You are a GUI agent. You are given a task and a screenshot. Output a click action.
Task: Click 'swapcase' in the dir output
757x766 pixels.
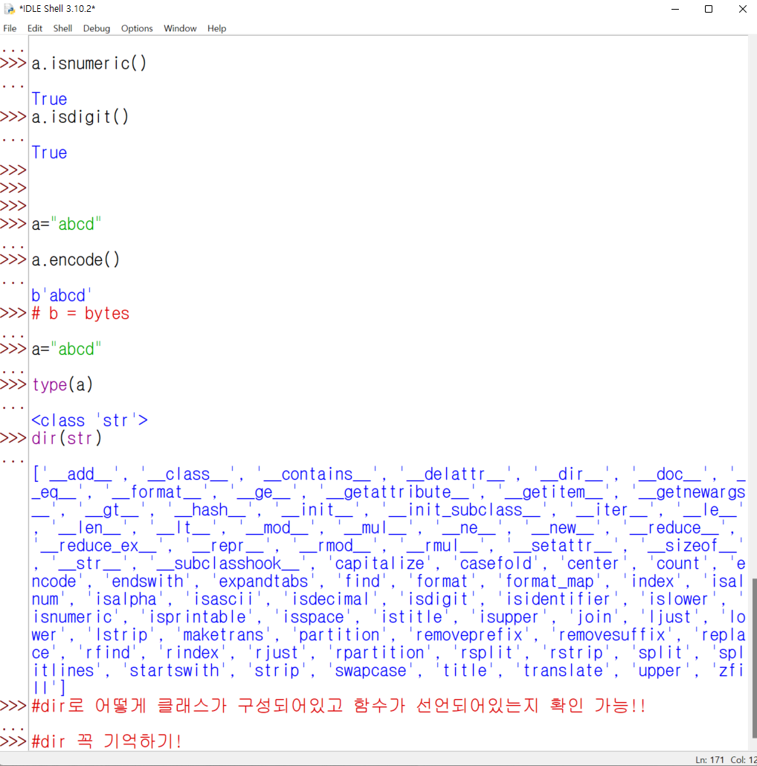[370, 670]
